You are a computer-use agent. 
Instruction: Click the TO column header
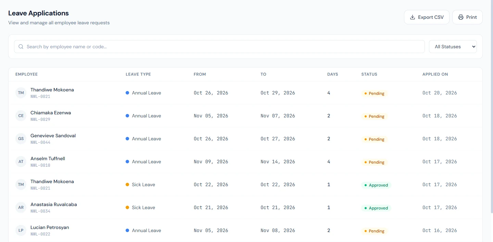tap(263, 74)
